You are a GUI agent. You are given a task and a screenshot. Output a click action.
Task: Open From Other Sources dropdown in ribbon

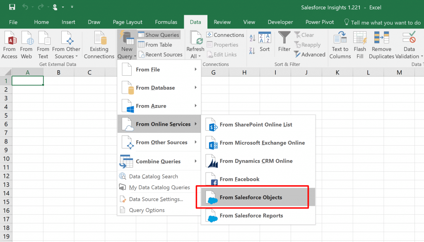coord(66,45)
